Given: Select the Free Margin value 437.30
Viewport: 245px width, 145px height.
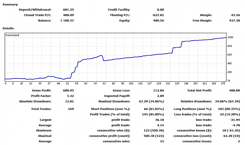Looking at the screenshot, I should click(x=234, y=21).
